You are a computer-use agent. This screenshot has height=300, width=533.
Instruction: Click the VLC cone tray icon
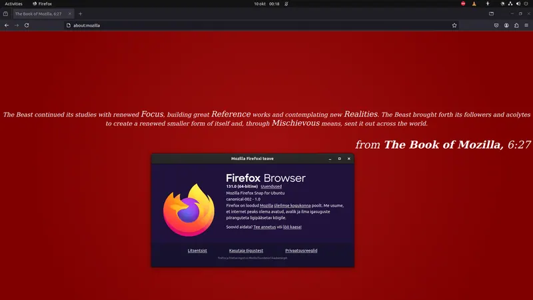[x=474, y=4]
